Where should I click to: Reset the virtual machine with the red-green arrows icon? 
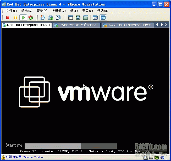(x=31, y=18)
